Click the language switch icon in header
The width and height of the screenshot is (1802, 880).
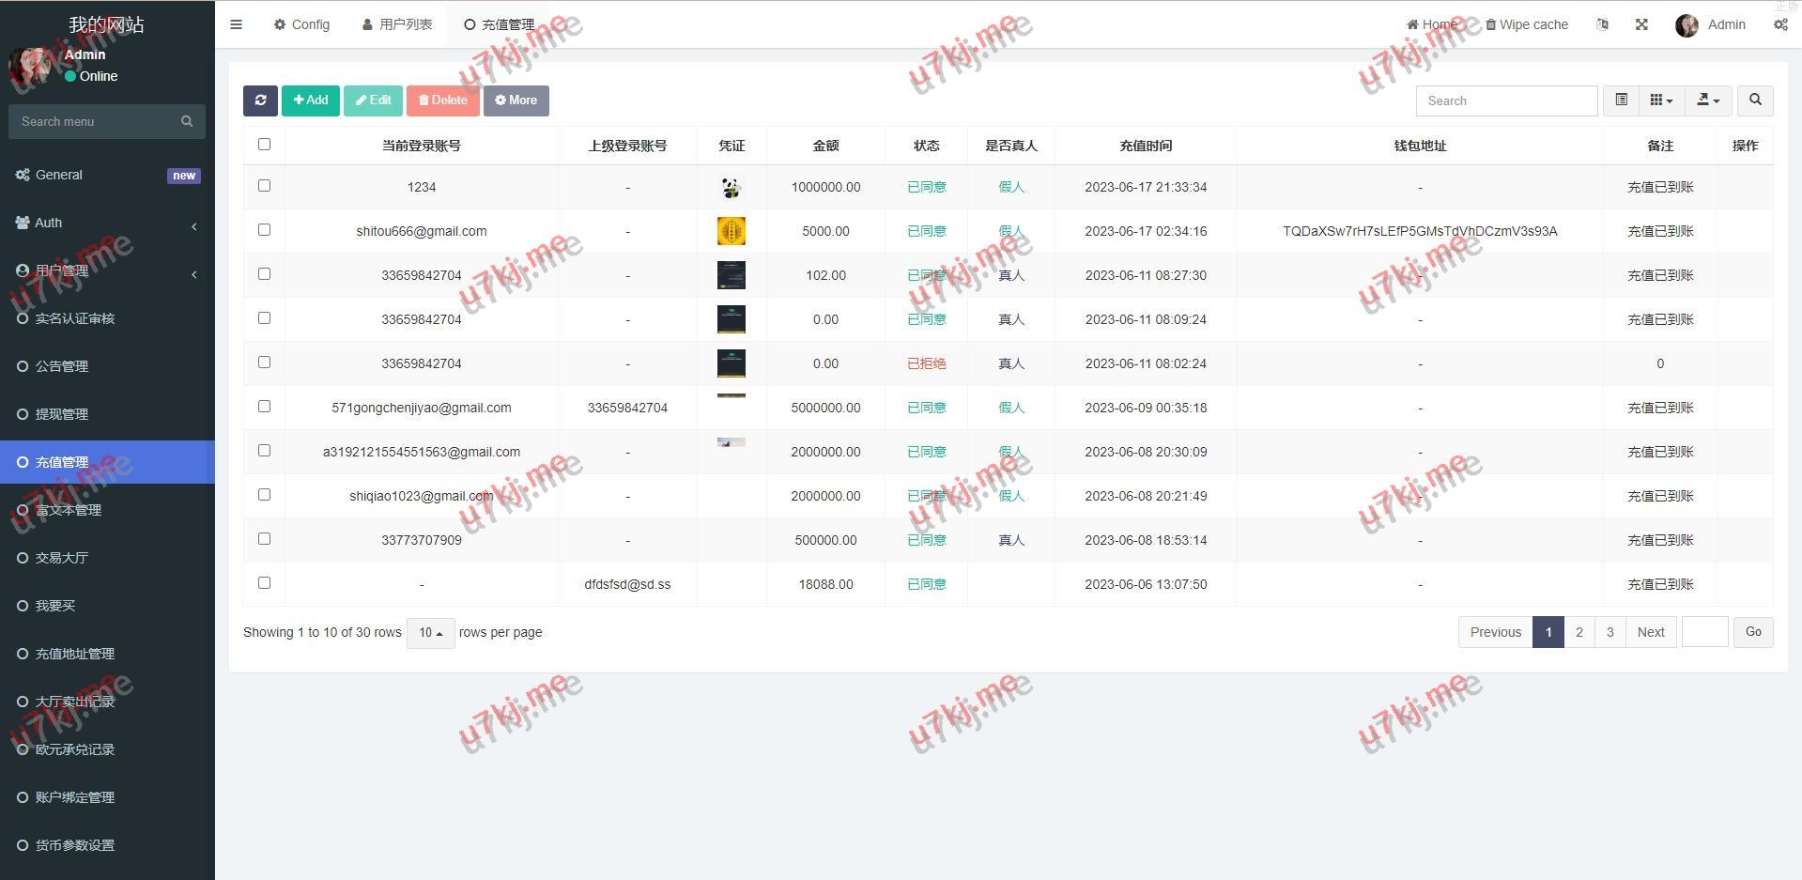click(1602, 24)
